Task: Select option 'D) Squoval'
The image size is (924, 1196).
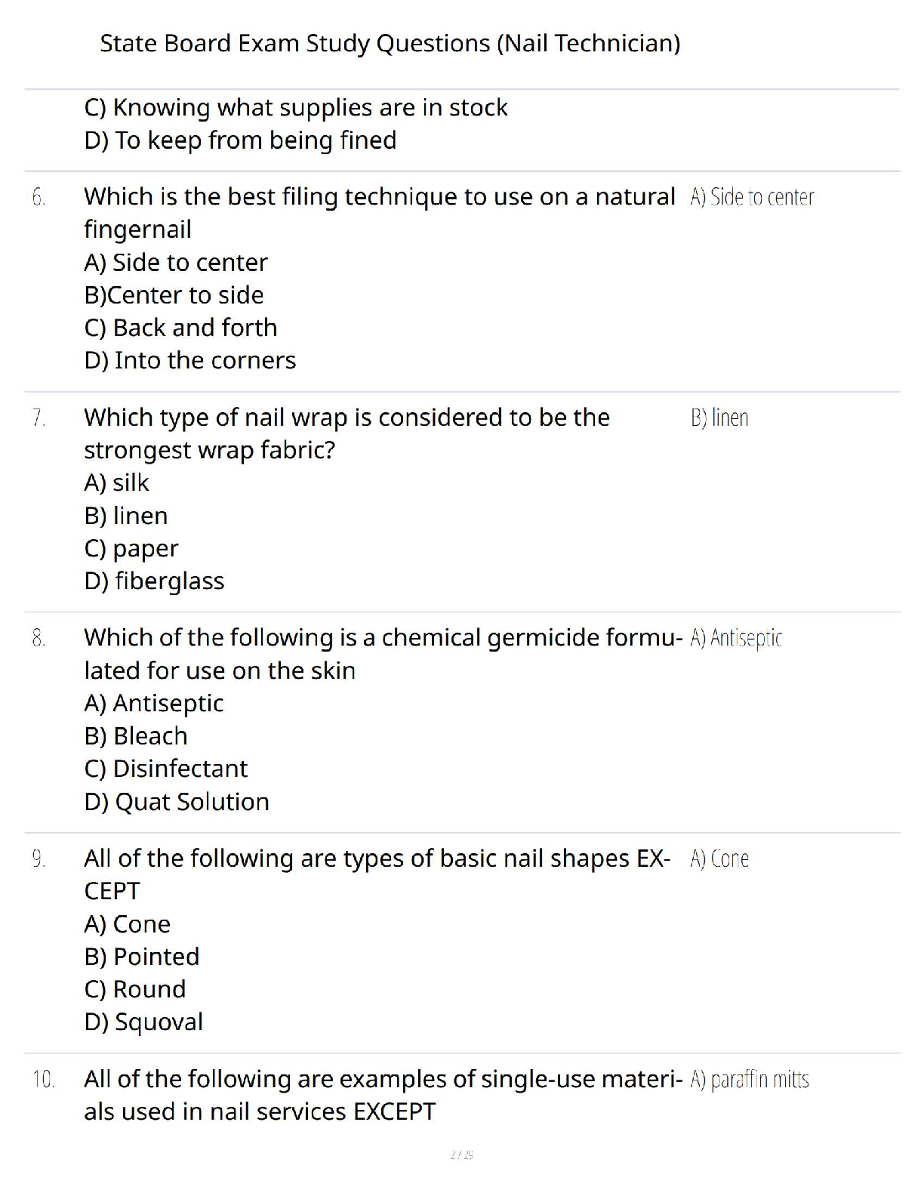Action: point(143,1022)
